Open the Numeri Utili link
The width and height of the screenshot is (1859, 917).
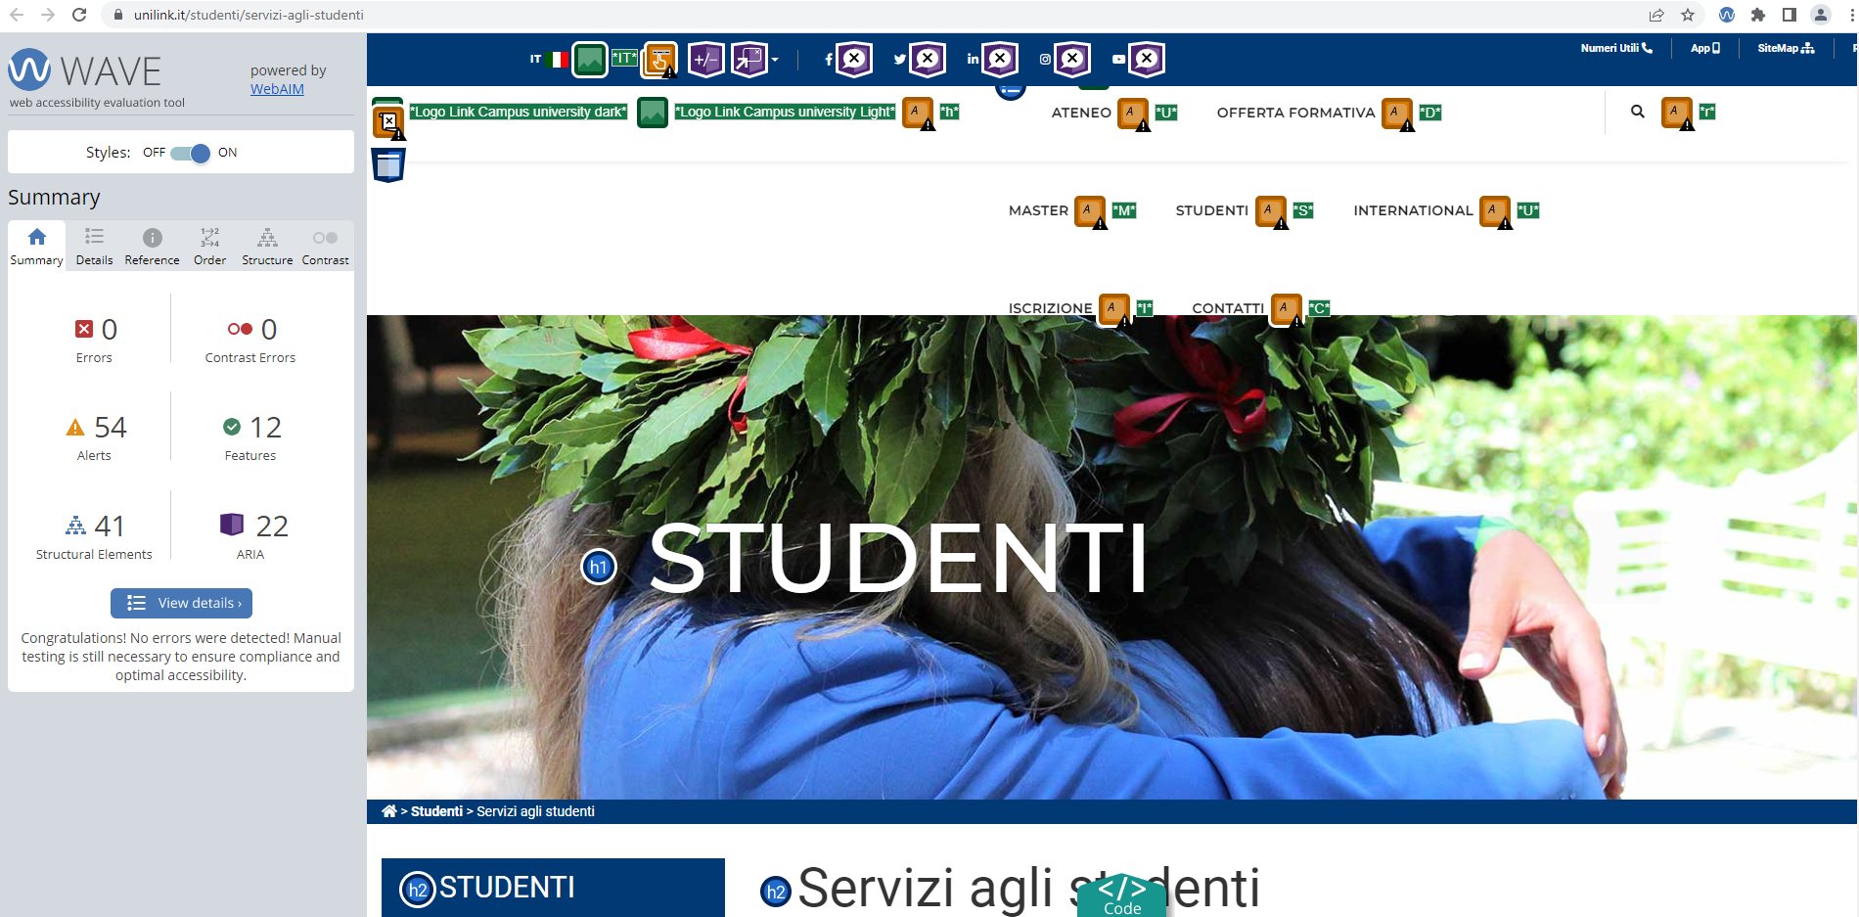click(1616, 48)
